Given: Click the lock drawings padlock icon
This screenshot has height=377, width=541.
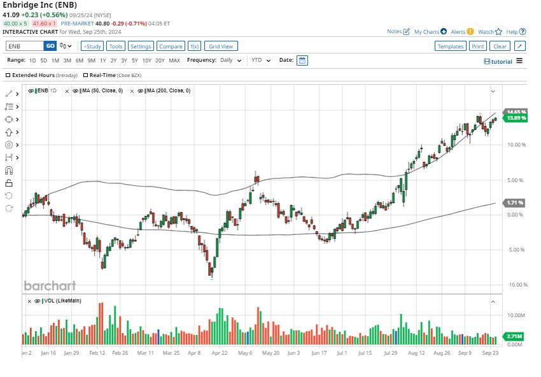Looking at the screenshot, I should 9,183.
